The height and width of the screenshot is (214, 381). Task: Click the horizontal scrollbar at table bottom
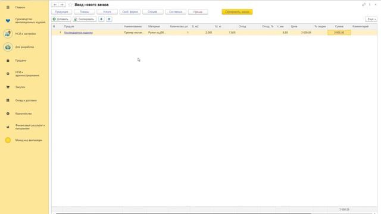click(183, 213)
